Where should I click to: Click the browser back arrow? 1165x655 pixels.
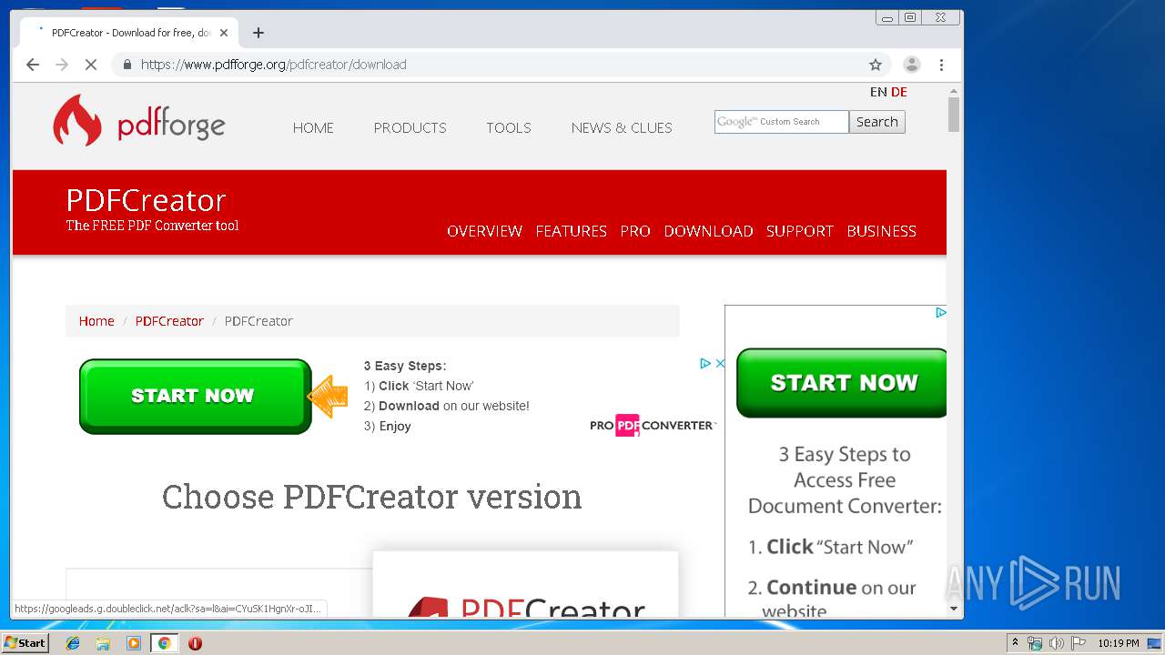[x=33, y=65]
